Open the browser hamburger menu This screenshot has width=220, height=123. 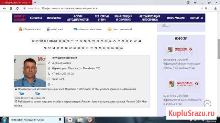pyautogui.click(x=195, y=2)
